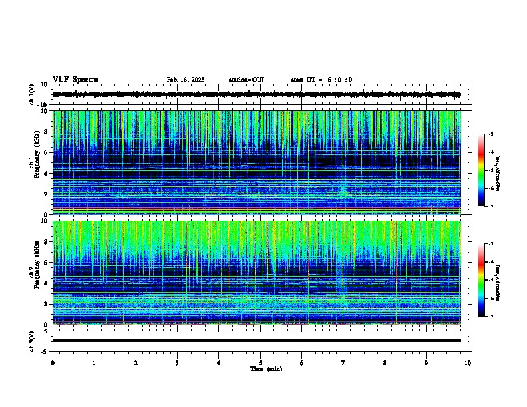This screenshot has width=527, height=407.
Task: Click time axis tick label "6"
Action: point(302,363)
